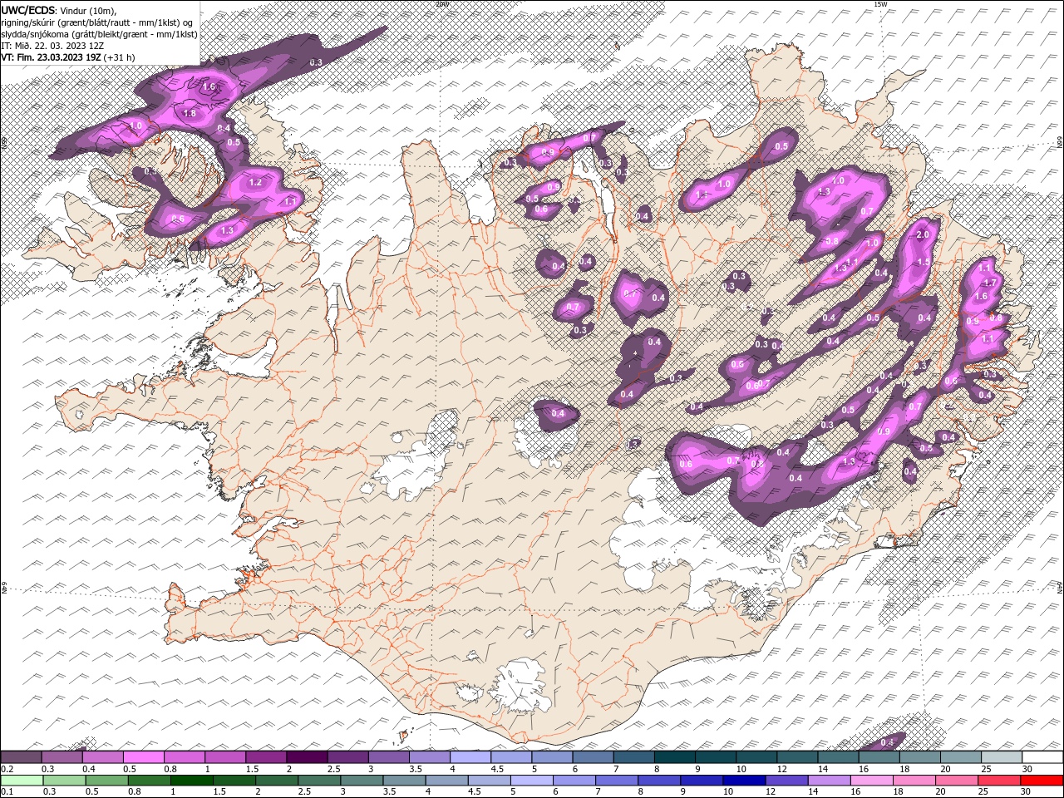Click the 'IT: Mið. 22. 03. 2023 12Z' line
The height and width of the screenshot is (798, 1064).
[51, 46]
